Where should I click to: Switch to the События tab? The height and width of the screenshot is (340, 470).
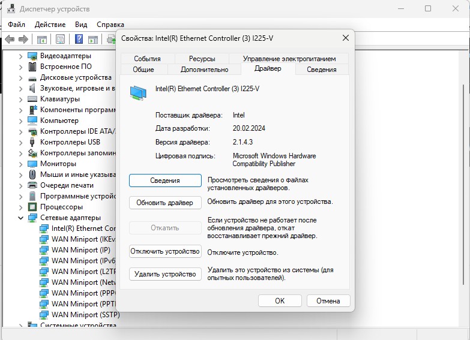click(x=148, y=59)
